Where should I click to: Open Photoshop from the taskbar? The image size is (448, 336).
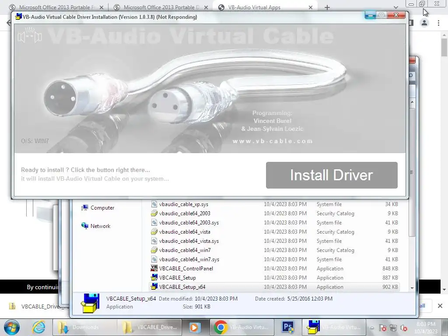tap(288, 327)
